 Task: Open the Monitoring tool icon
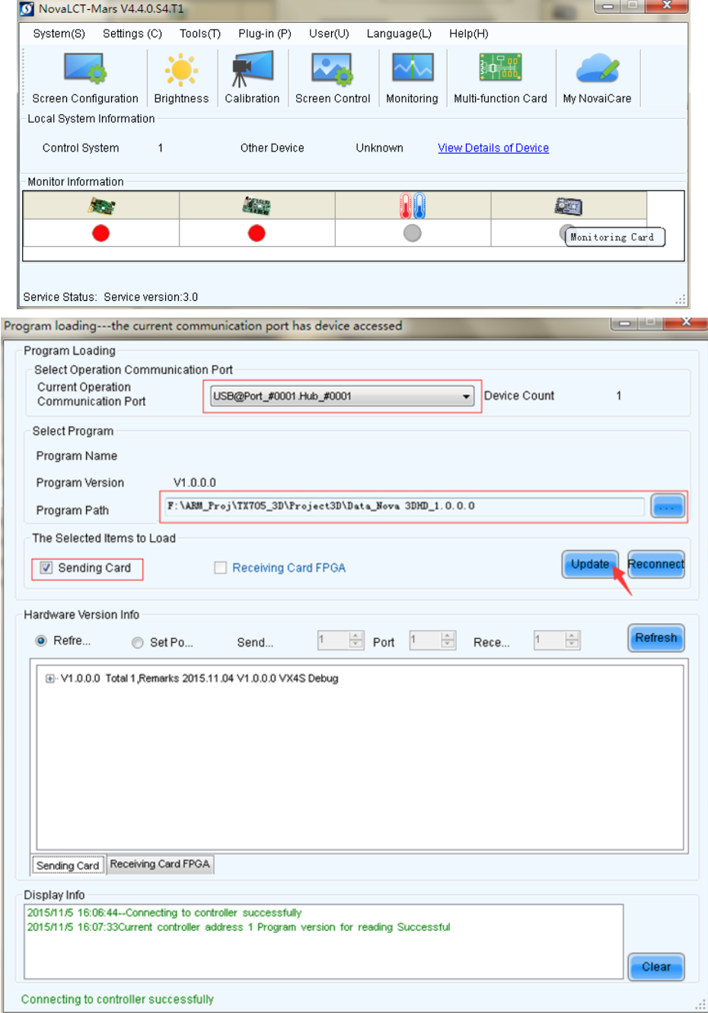click(x=413, y=69)
